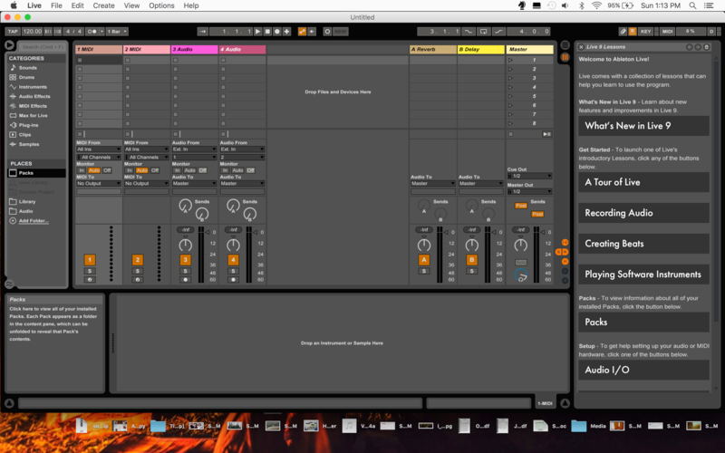Toggle the In/Out section show button
Image resolution: width=725 pixels, height=453 pixels.
(565, 242)
